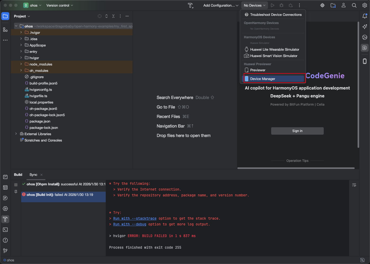
Task: Toggle the CodeGenie panel icon in right sidebar
Action: point(365,48)
